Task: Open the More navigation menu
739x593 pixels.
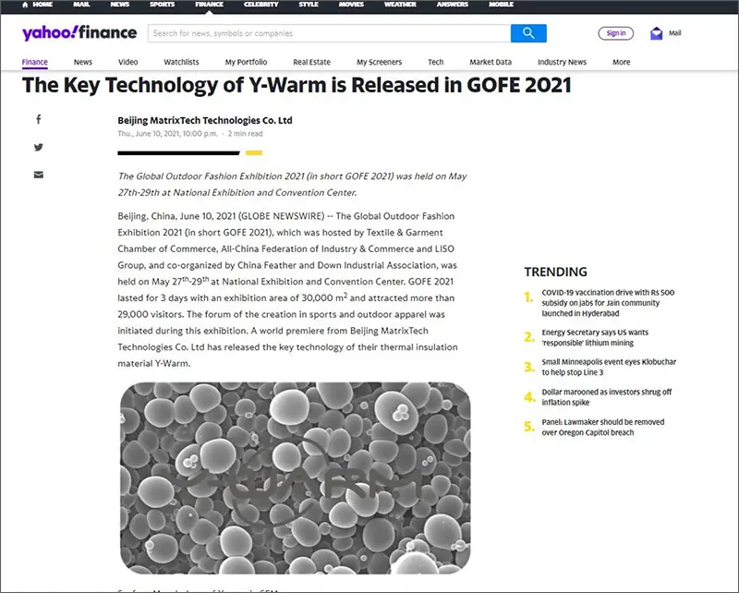Action: [621, 62]
